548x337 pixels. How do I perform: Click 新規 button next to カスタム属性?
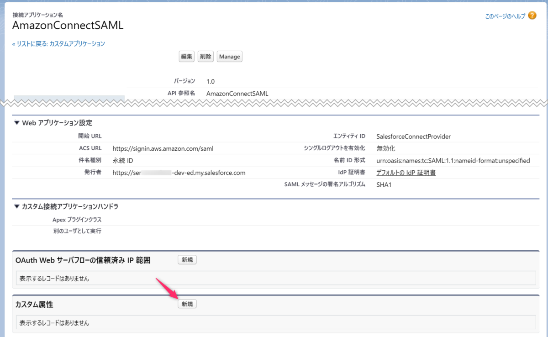click(x=187, y=304)
